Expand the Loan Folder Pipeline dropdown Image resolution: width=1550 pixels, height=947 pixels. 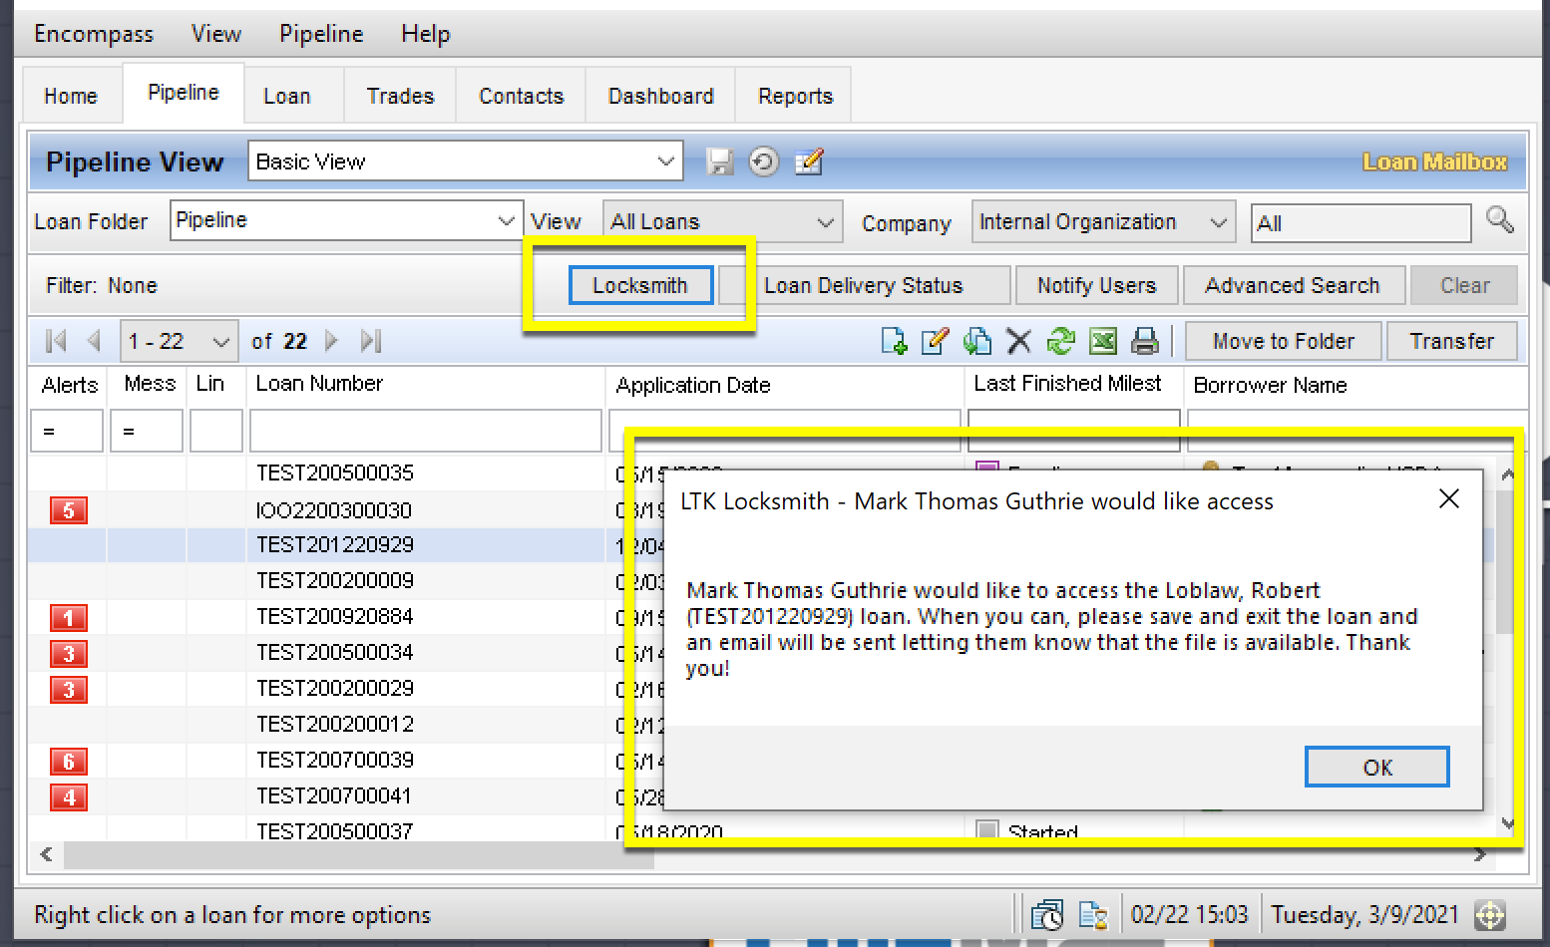(506, 220)
